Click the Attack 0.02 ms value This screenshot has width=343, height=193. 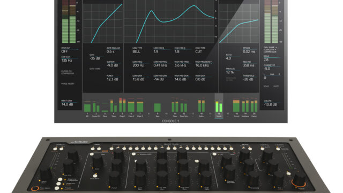tap(249, 51)
